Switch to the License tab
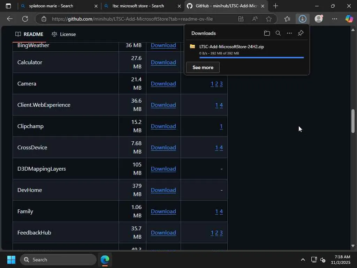Viewport: 357px width, 268px height. click(64, 34)
